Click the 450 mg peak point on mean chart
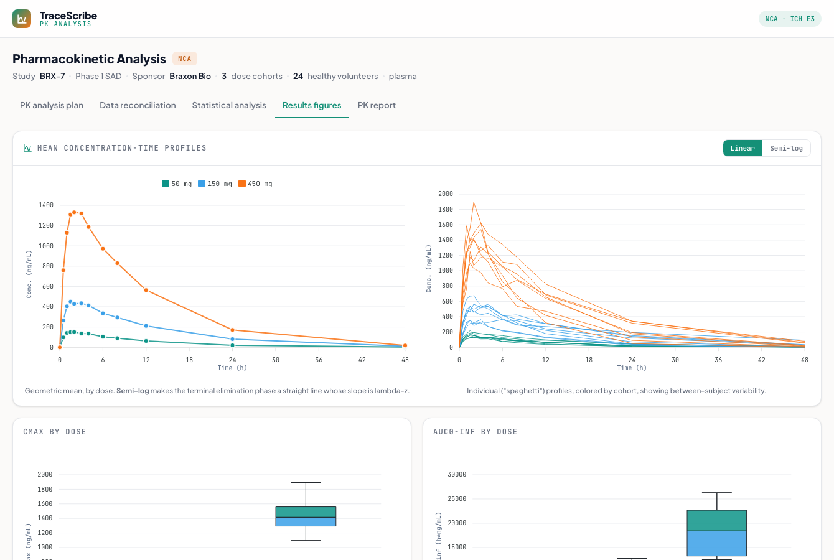Viewport: 834px width, 560px height. tap(74, 212)
